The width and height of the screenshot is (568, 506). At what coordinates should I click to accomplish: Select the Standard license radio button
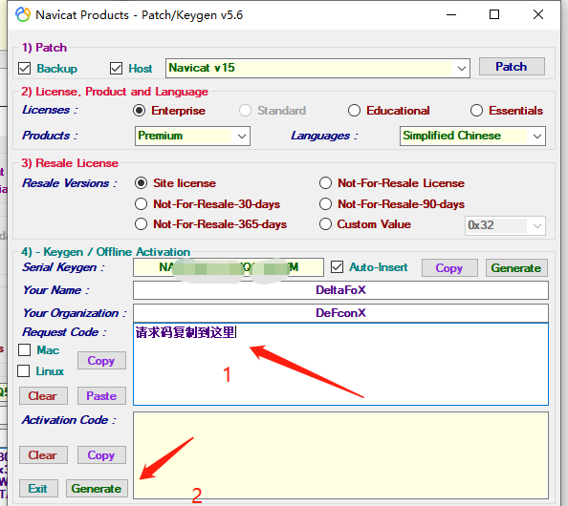245,111
